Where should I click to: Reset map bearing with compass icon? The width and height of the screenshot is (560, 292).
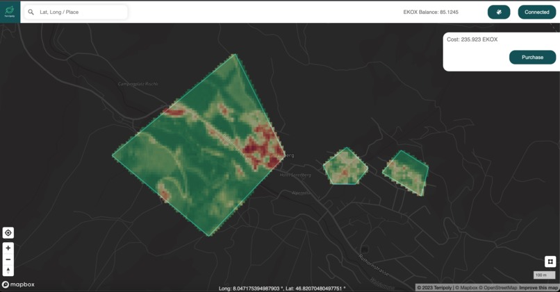8,270
